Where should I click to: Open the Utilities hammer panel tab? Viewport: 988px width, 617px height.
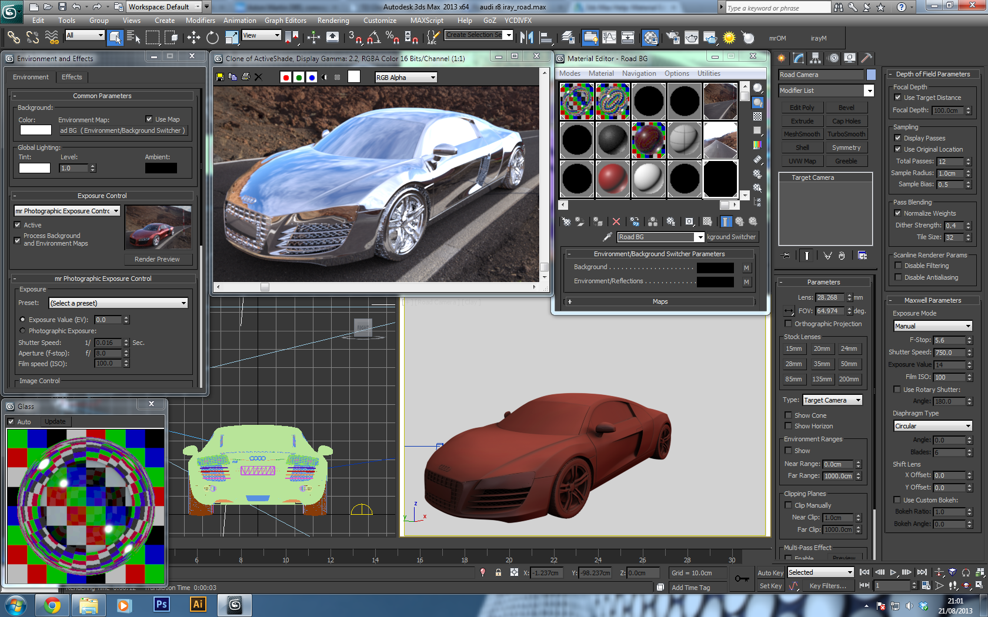tap(866, 58)
